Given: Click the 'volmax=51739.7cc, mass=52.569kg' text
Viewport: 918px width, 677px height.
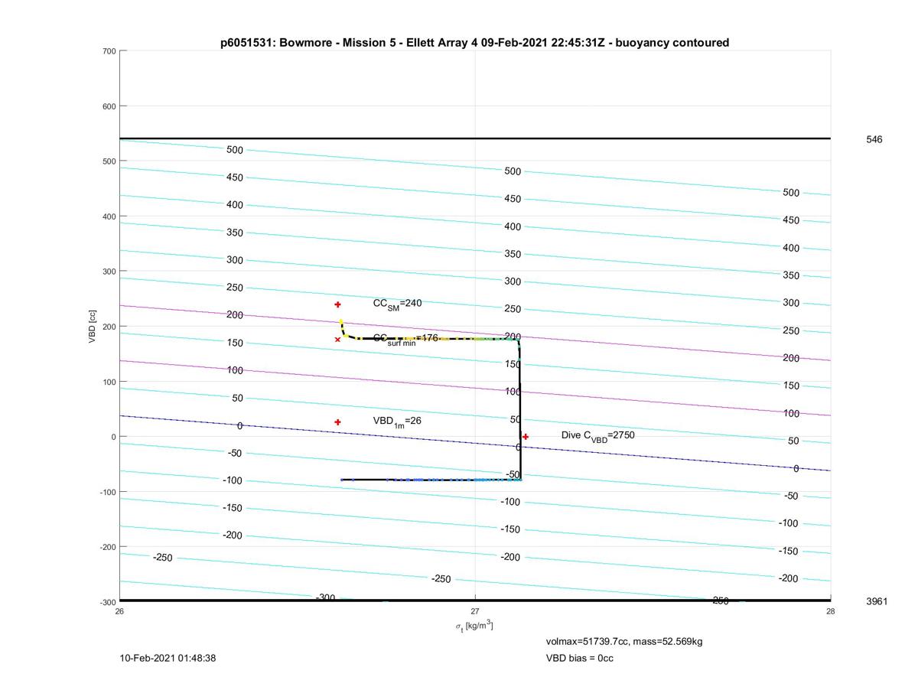Looking at the screenshot, I should 623,641.
